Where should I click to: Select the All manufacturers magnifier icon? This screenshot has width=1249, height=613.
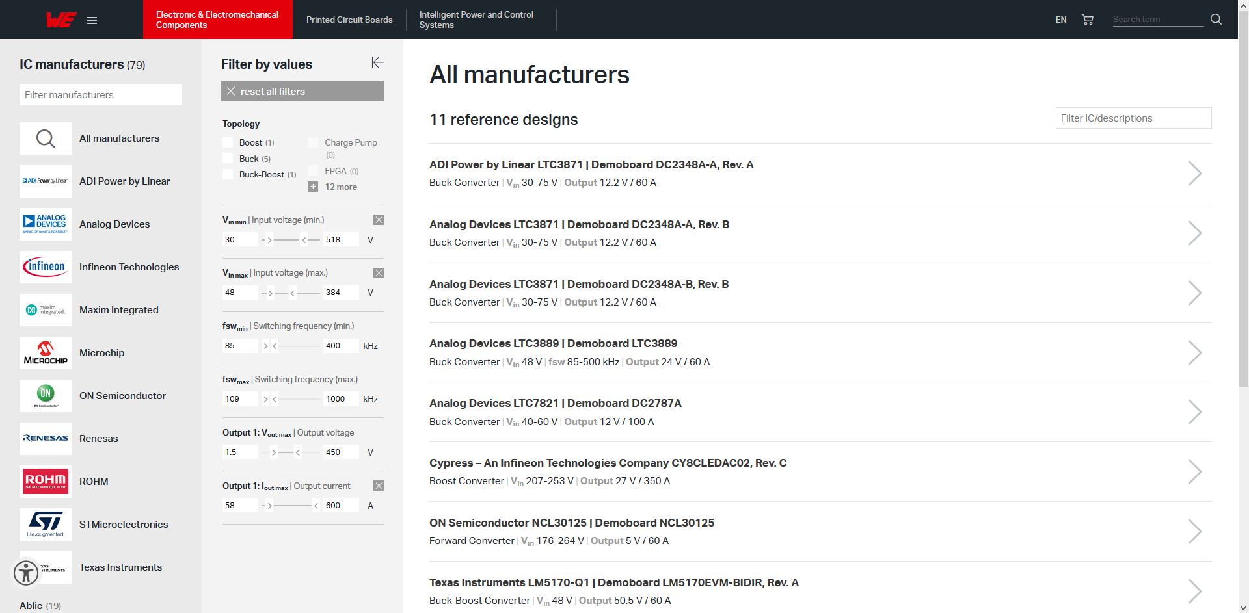point(46,138)
